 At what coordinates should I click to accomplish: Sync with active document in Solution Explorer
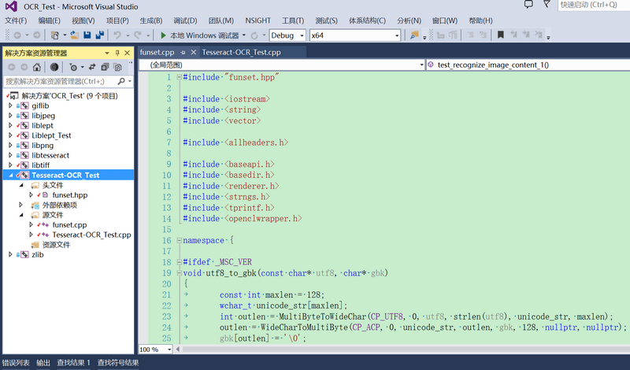coord(92,67)
